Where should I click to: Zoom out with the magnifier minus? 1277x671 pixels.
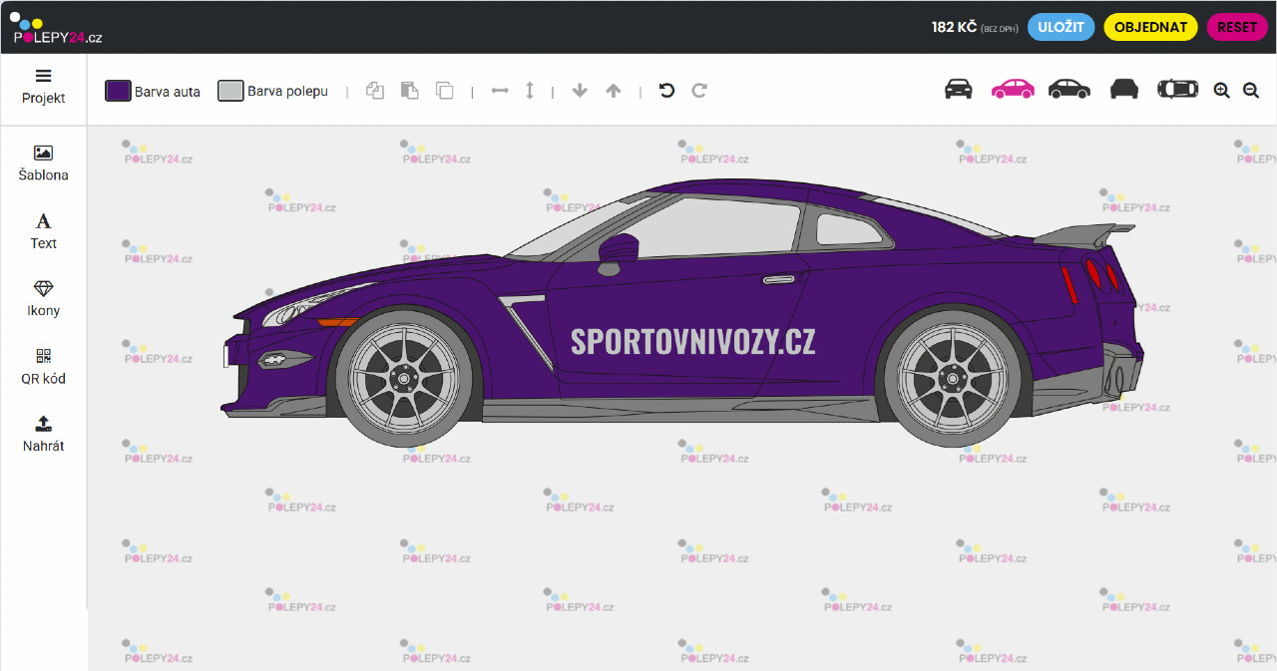click(x=1251, y=91)
